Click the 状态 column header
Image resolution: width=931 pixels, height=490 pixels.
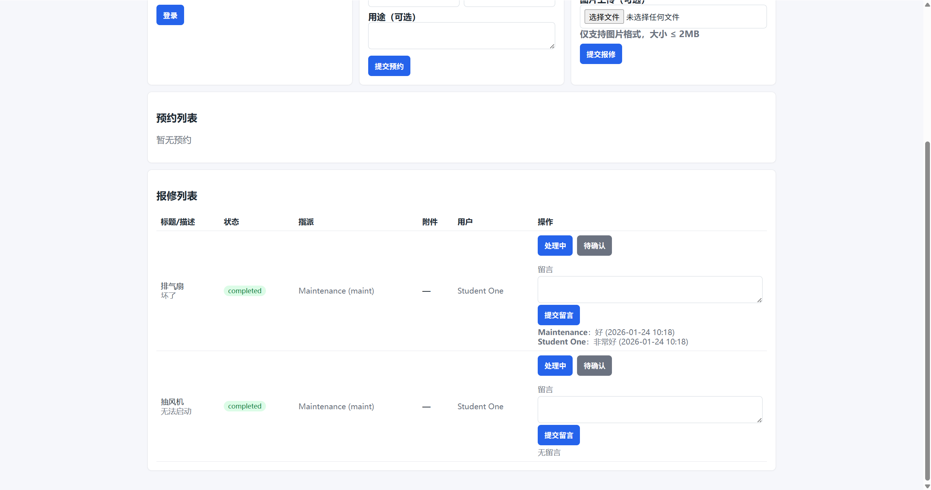point(231,222)
